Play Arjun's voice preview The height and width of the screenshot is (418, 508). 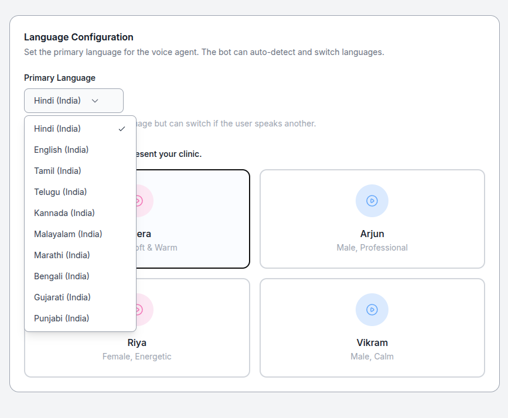(x=372, y=200)
